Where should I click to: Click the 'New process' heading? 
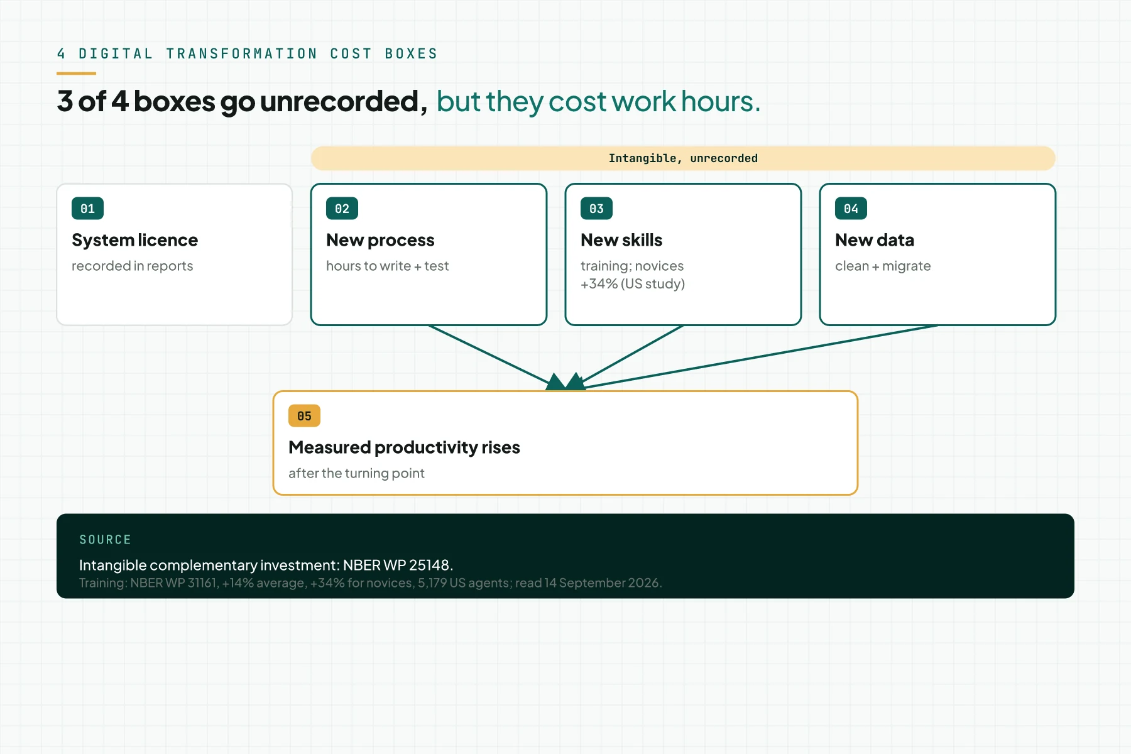point(380,240)
